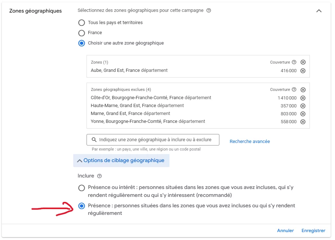Image resolution: width=335 pixels, height=240 pixels.
Task: Open Couverture help tooltip in included zones
Action: pos(294,62)
